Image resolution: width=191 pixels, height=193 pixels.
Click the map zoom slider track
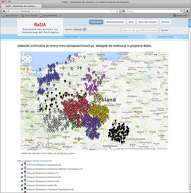tap(28, 91)
